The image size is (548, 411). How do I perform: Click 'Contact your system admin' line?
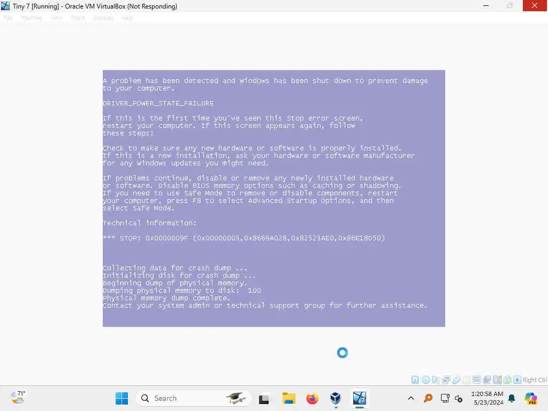click(x=265, y=306)
